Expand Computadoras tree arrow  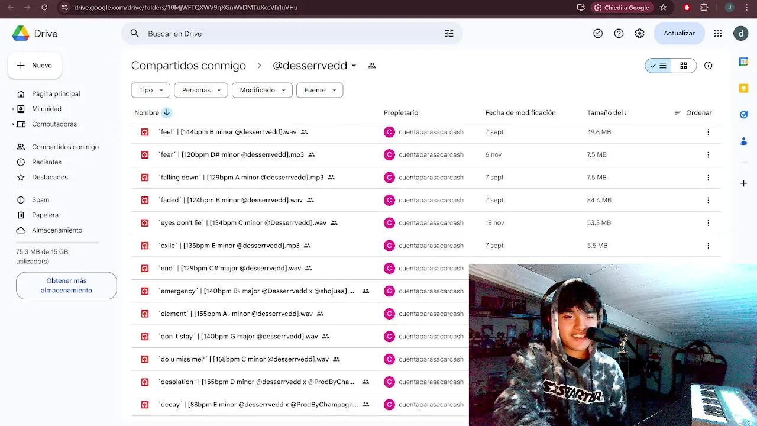click(13, 124)
